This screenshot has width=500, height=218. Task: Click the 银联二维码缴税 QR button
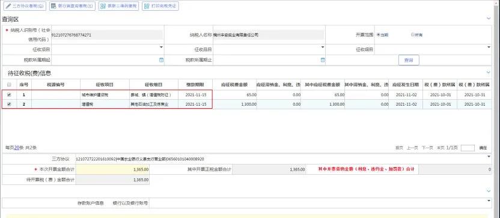118,6
